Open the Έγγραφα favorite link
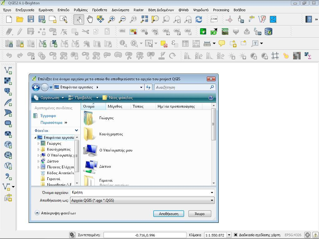Image resolution: width=319 pixels, height=239 pixels. pos(48,116)
